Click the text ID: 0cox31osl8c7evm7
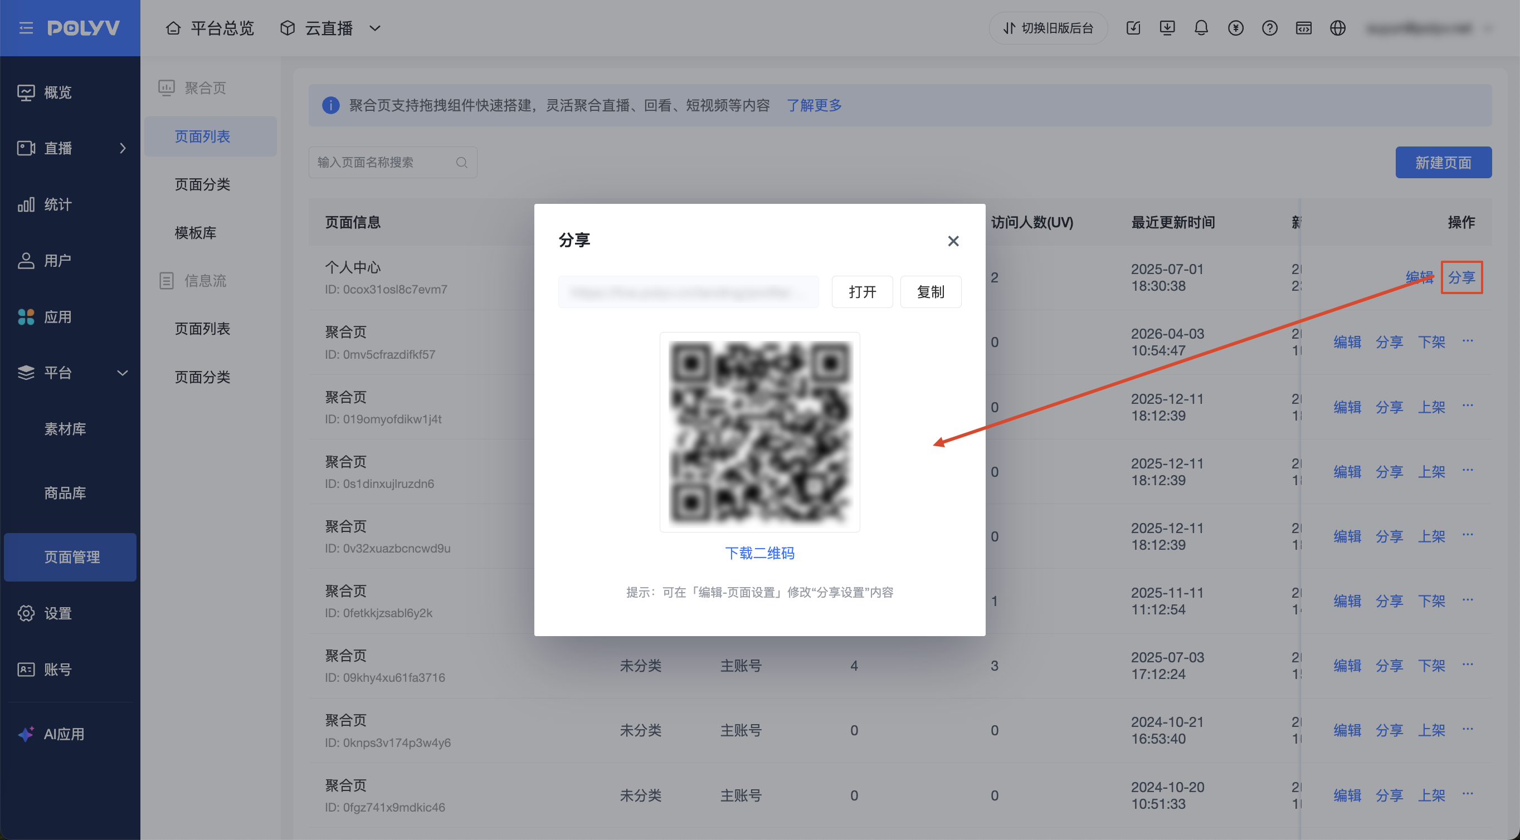Viewport: 1520px width, 840px height. tap(386, 290)
